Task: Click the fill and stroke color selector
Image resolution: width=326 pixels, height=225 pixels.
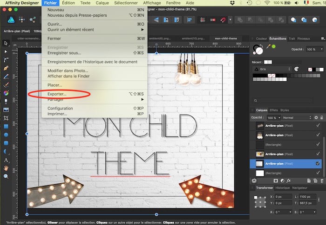Action: 258,49
